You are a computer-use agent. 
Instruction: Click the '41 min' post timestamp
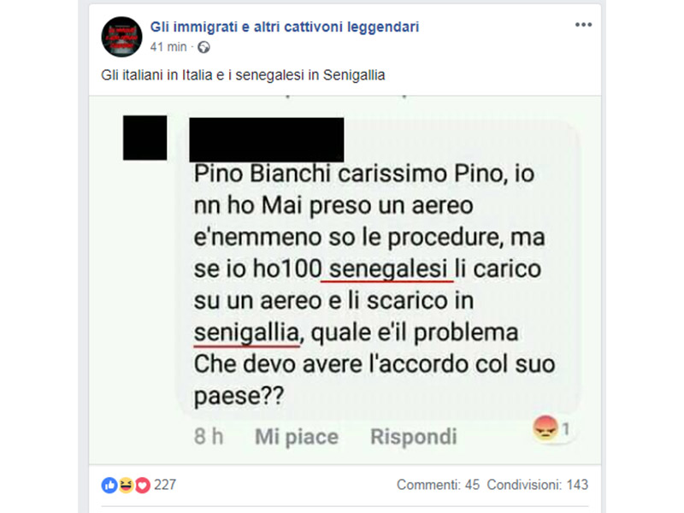[x=168, y=47]
